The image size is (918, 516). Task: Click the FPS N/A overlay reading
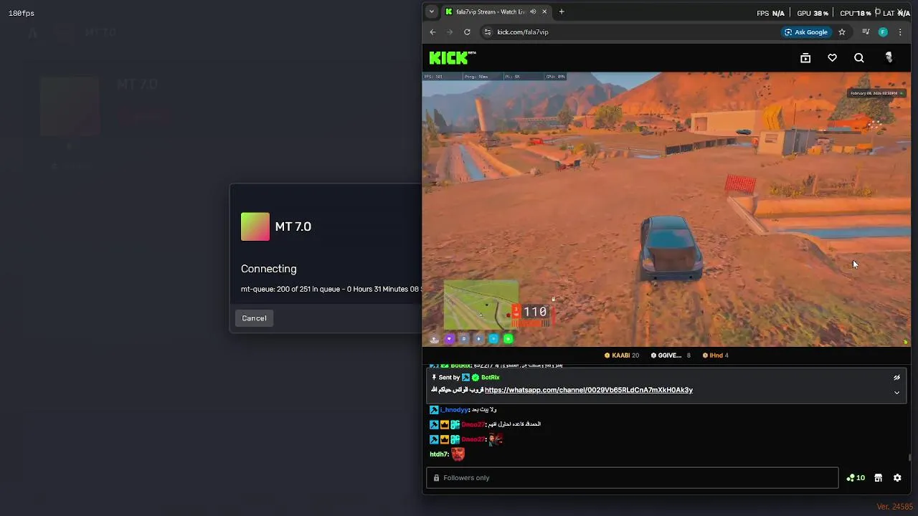point(770,13)
